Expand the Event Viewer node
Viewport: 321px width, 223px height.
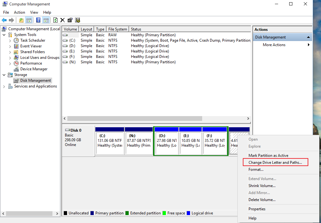pyautogui.click(x=10, y=46)
